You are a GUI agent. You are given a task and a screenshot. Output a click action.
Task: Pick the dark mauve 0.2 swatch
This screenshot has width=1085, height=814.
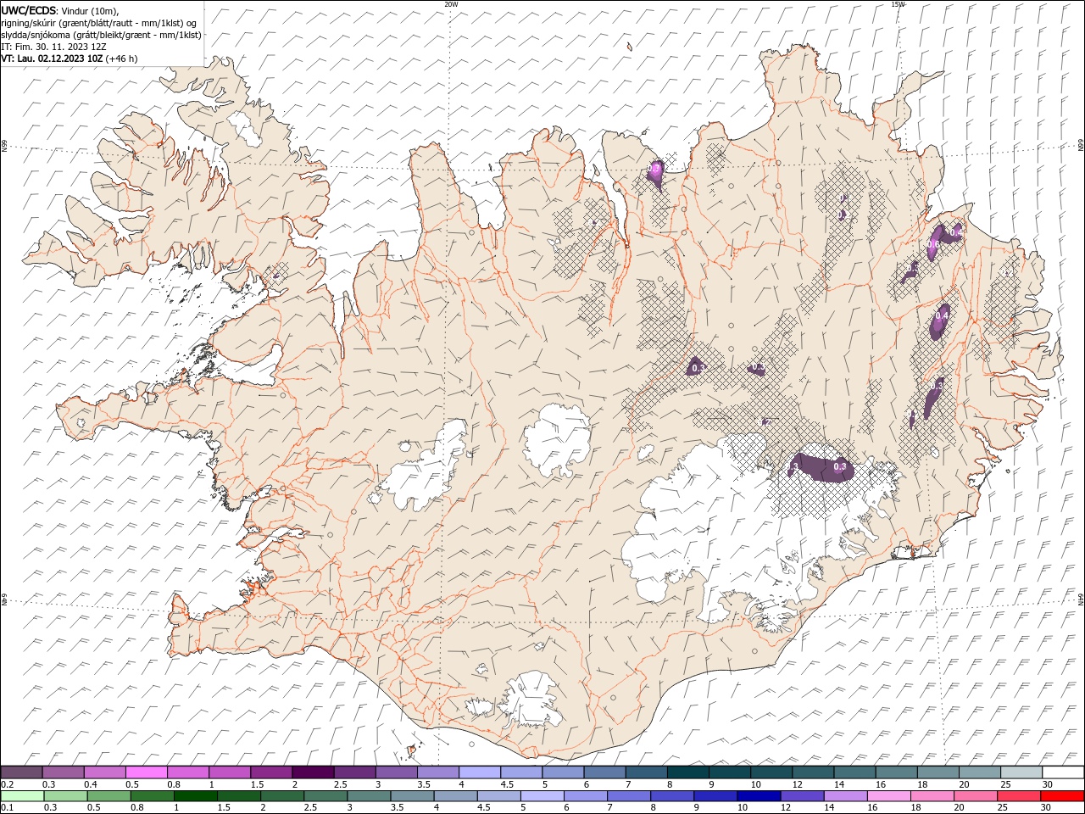tap(21, 772)
